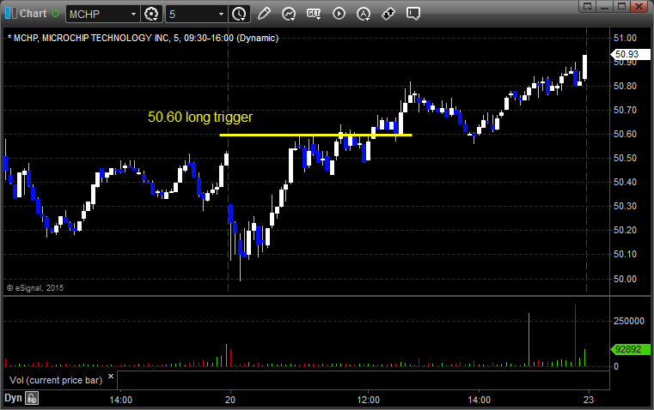This screenshot has height=410, width=654.
Task: Click the comment bubble icon
Action: tap(413, 14)
